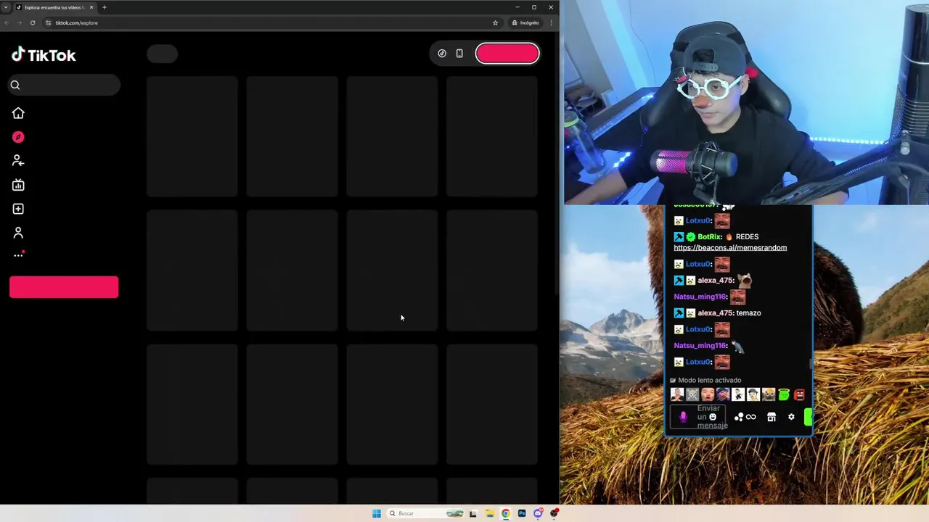This screenshot has width=929, height=522.
Task: Click the infinity points icon in chat
Action: click(751, 417)
